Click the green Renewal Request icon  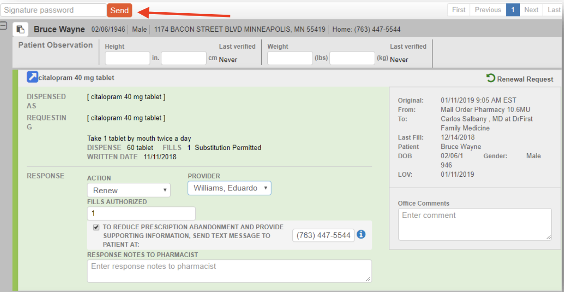point(491,78)
